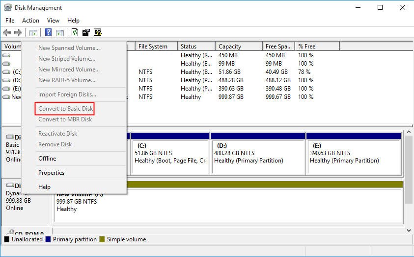Screen dimensions: 414x257
Task: Click the 40.49 GB free space cell
Action: coord(276,72)
